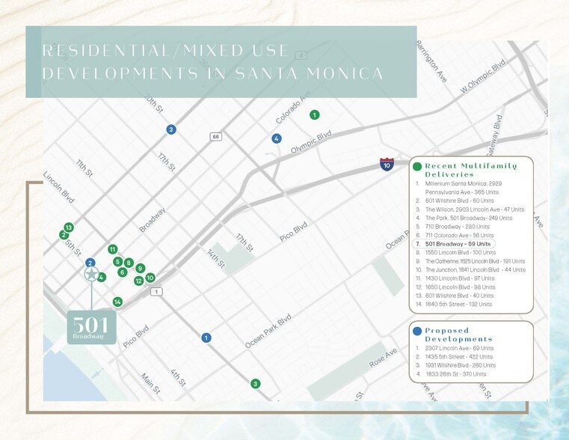Click the 'Proposed Developments' legend heading
This screenshot has width=569, height=440.
tap(458, 334)
